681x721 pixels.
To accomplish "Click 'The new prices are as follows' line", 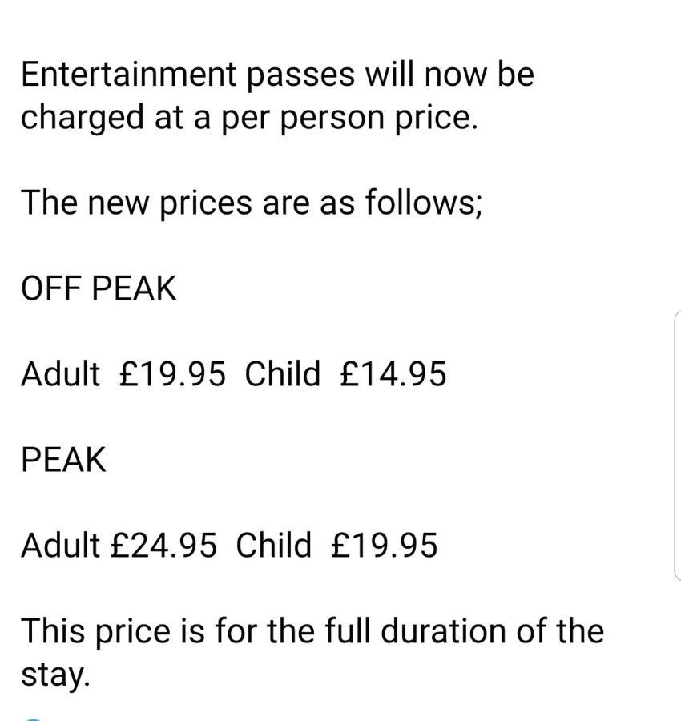I will (252, 203).
